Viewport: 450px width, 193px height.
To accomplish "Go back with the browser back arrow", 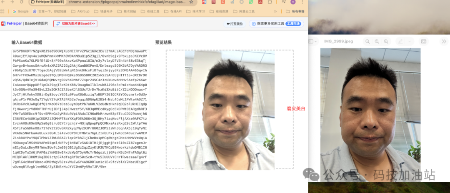I will 3,2.
